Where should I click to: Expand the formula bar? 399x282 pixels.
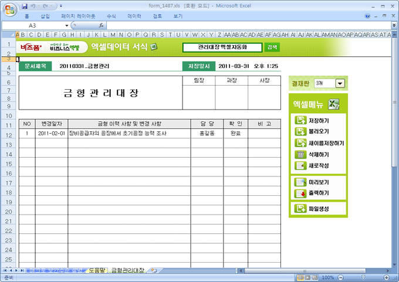[394, 25]
